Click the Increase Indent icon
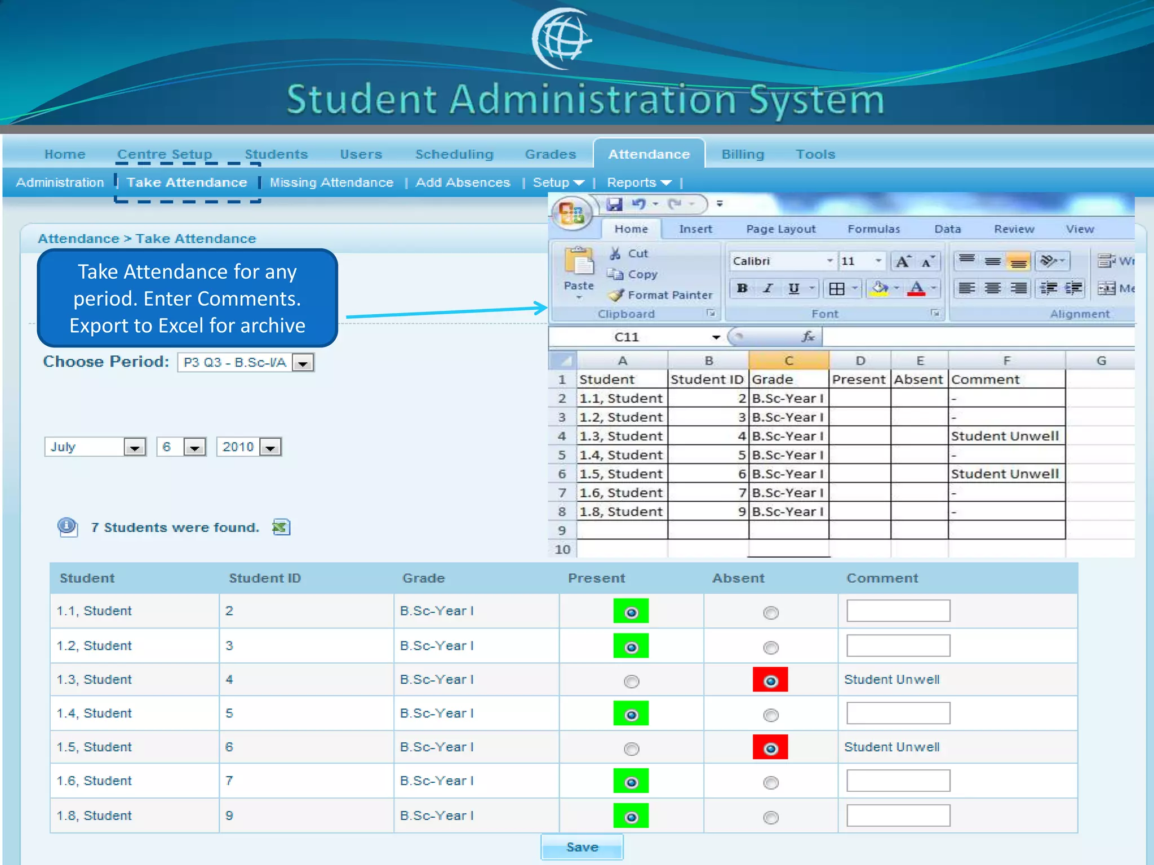Image resolution: width=1154 pixels, height=865 pixels. [1074, 288]
